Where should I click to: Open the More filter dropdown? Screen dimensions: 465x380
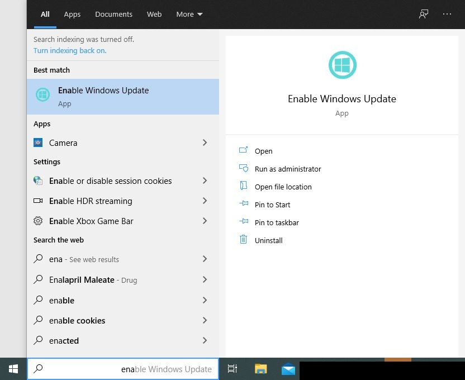[x=189, y=14]
